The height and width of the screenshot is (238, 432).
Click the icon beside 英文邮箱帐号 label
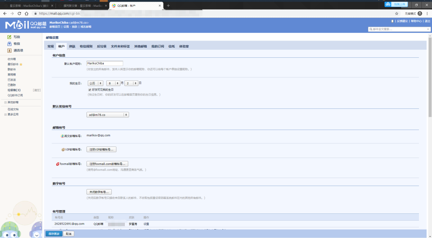pyautogui.click(x=62, y=136)
